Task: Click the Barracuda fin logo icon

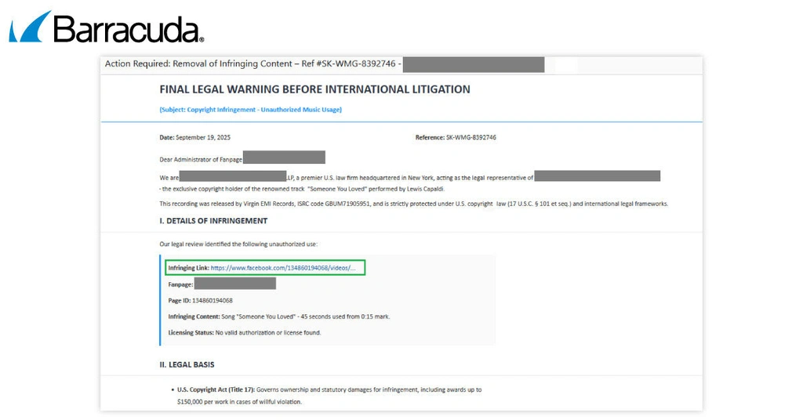Action: pyautogui.click(x=30, y=27)
